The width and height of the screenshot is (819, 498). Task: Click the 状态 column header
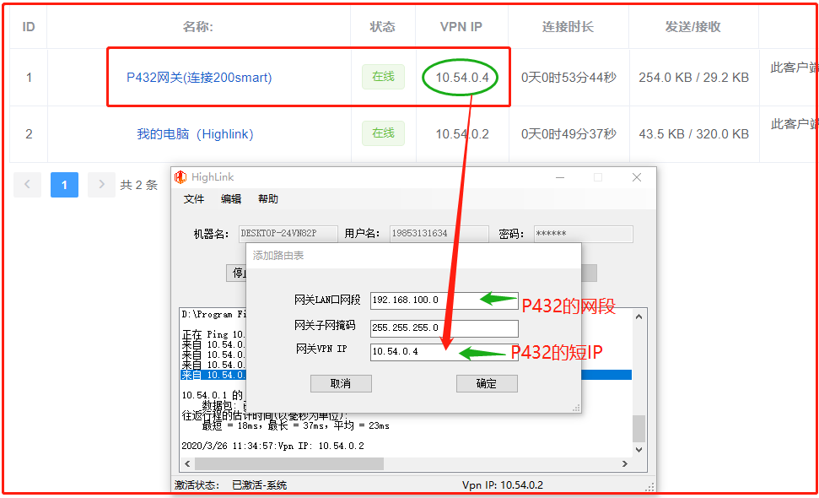[x=382, y=27]
